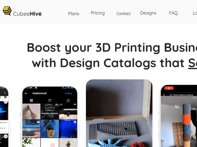Tap the back chevron beside search bar
197x147 pixels.
tap(164, 95)
